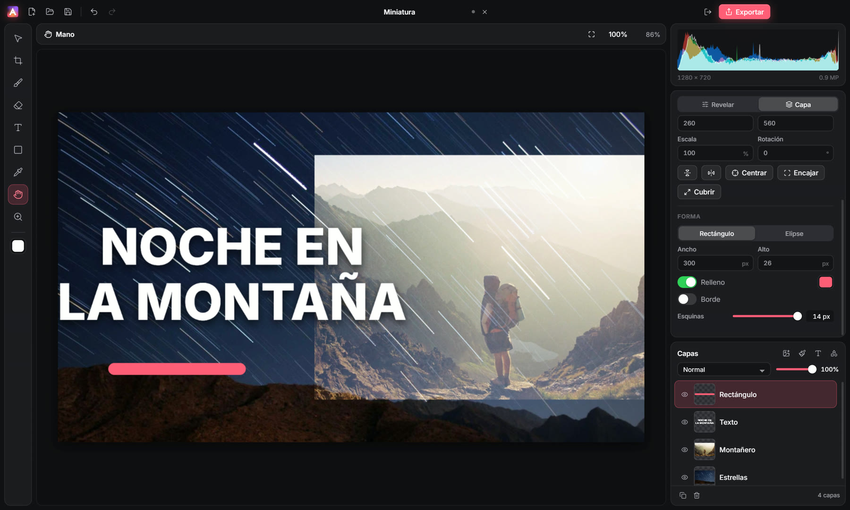Select the Crop tool
Screen dimensions: 850x510
point(18,60)
